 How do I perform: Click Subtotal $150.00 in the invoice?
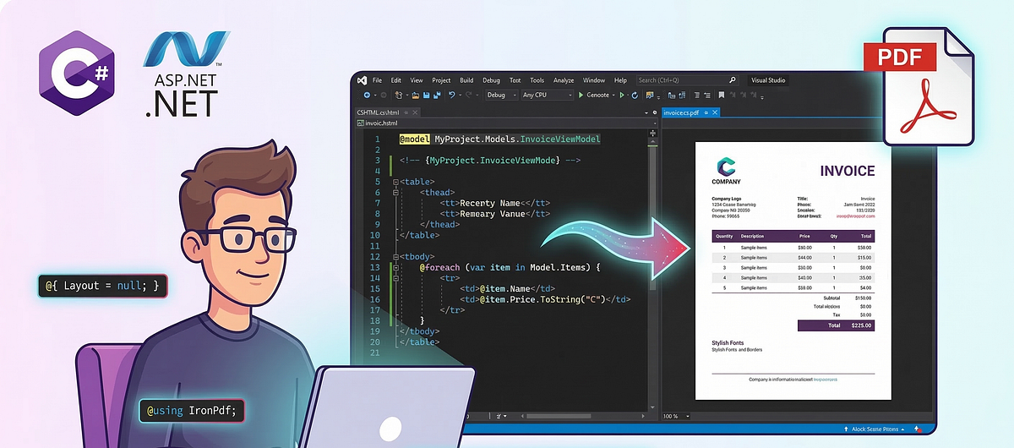click(x=848, y=298)
